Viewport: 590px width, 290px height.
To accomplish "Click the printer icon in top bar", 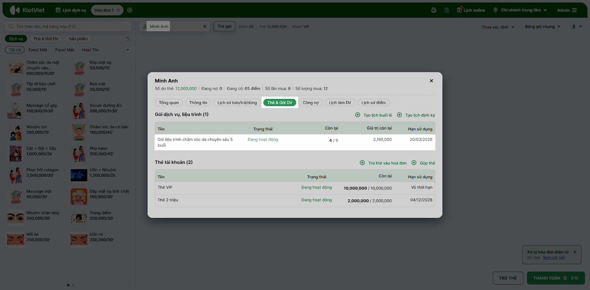I will click(434, 10).
